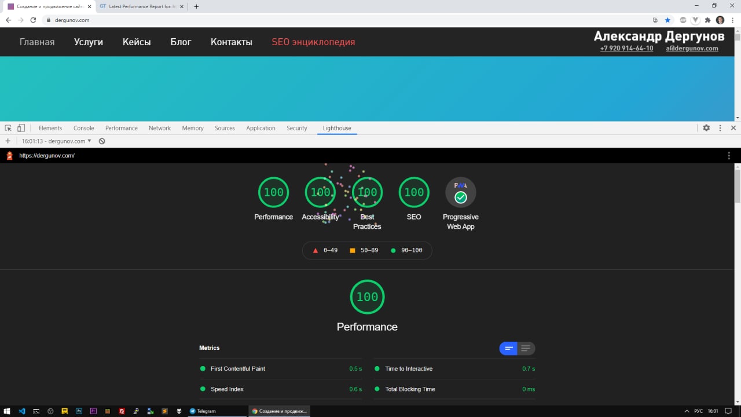Launch Visual Studio Code from taskbar
The height and width of the screenshot is (417, 741).
(x=22, y=411)
